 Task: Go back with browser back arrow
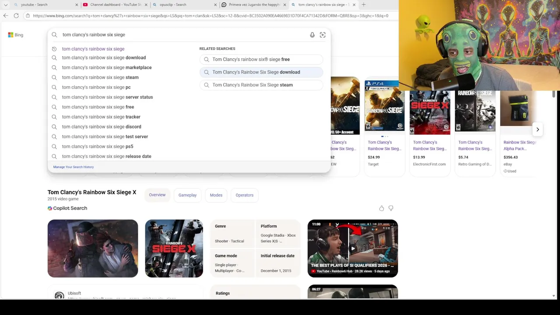(x=5, y=16)
